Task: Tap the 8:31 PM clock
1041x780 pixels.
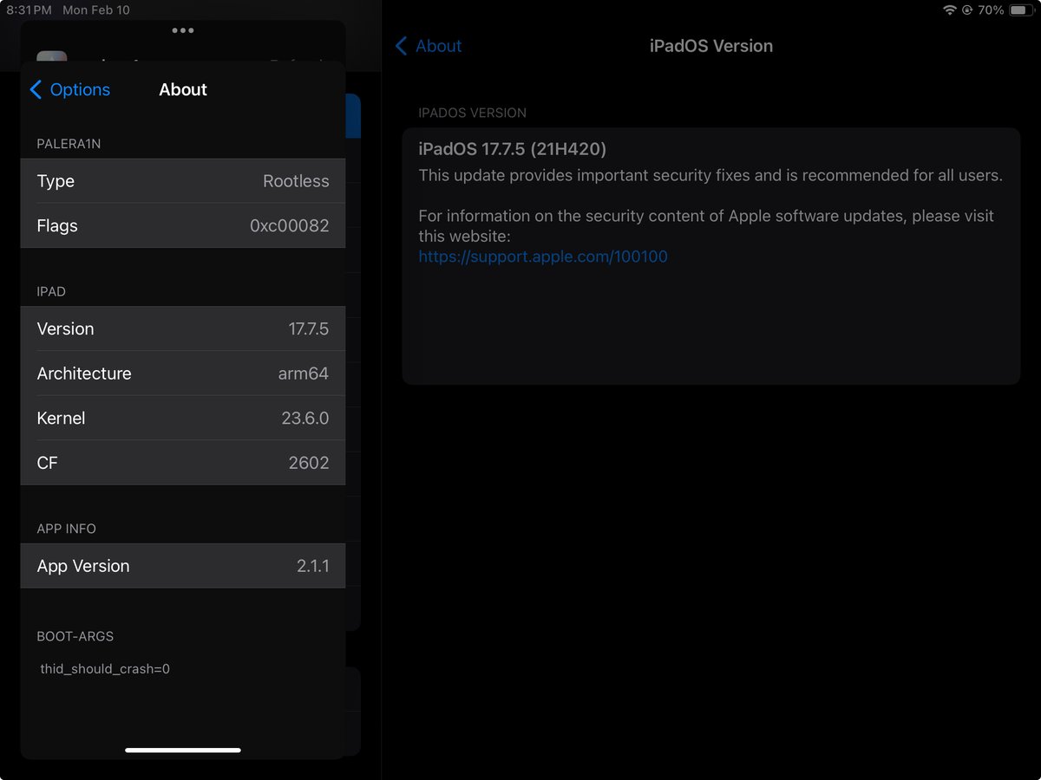Action: pos(29,10)
